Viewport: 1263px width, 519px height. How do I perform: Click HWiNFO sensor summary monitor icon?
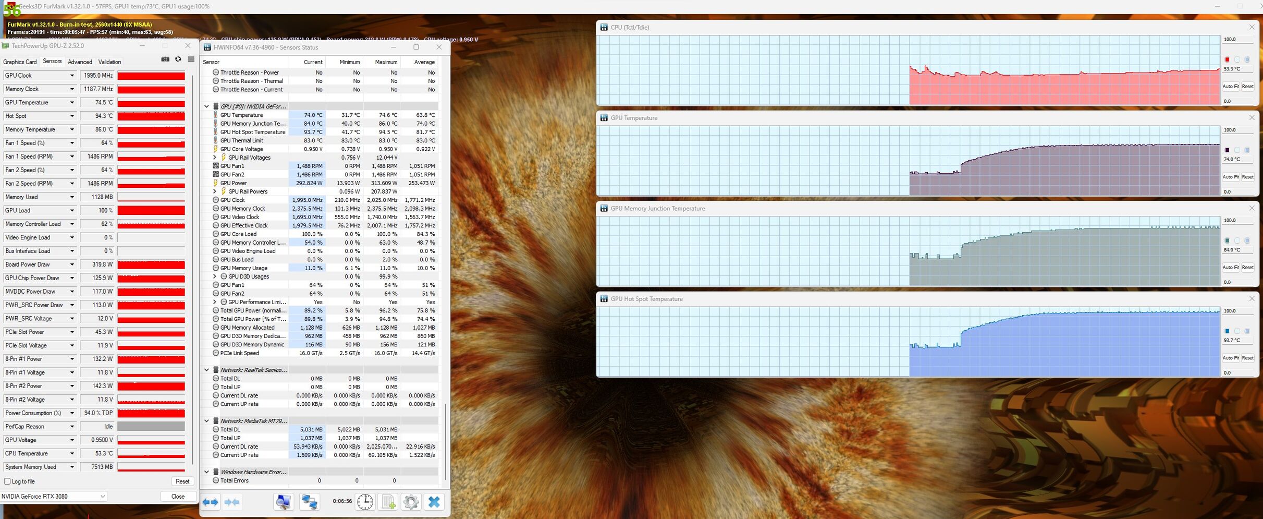(284, 502)
